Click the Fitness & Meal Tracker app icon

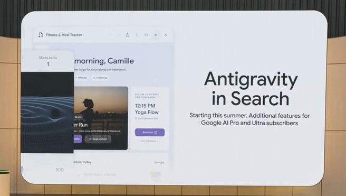(41, 35)
